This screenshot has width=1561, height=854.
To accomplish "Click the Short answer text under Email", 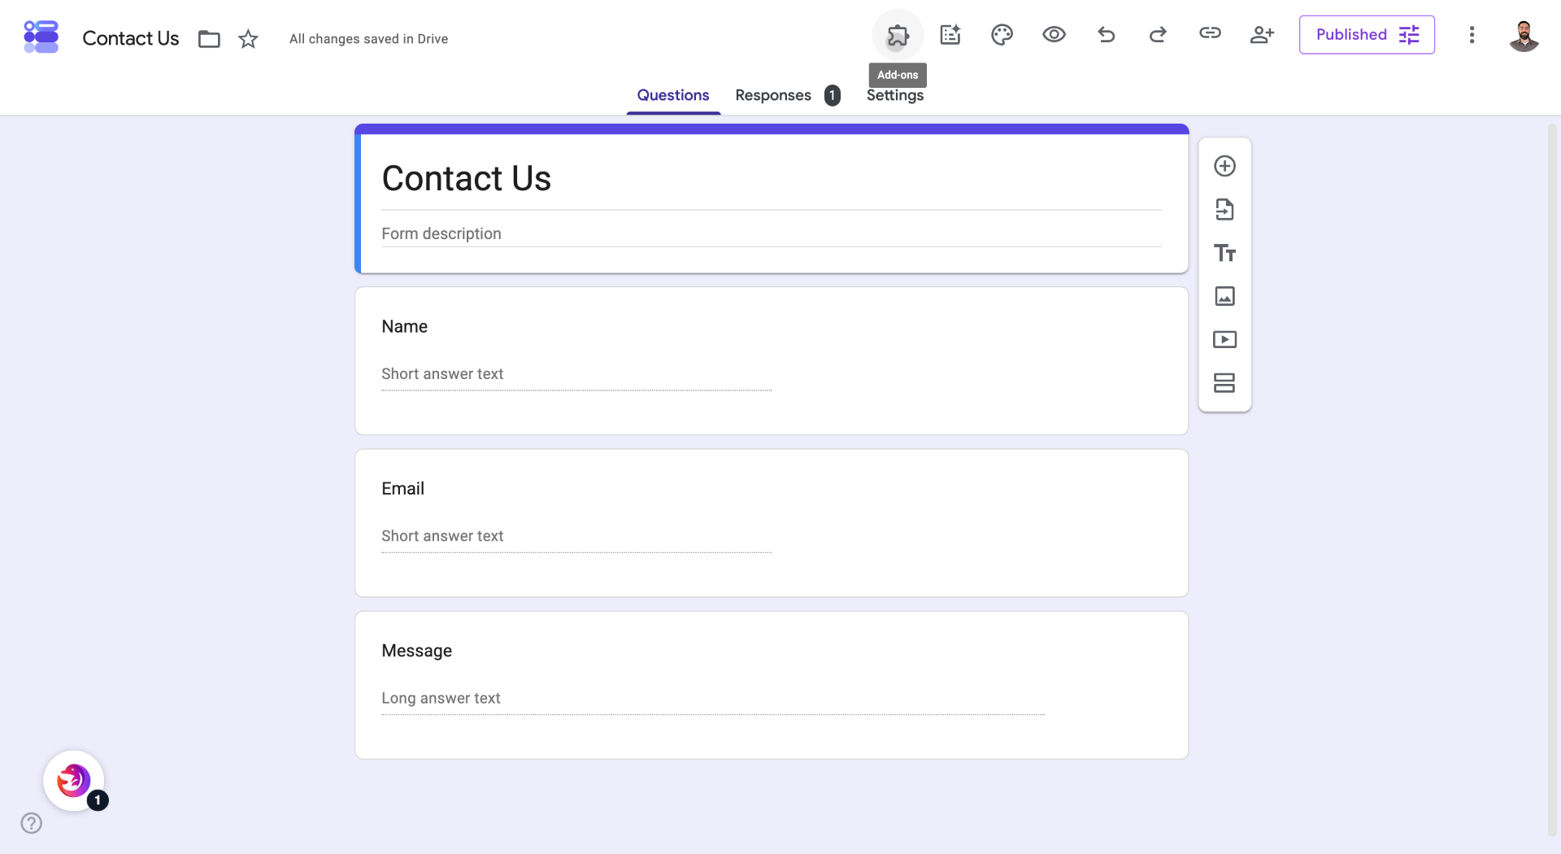I will (x=442, y=536).
